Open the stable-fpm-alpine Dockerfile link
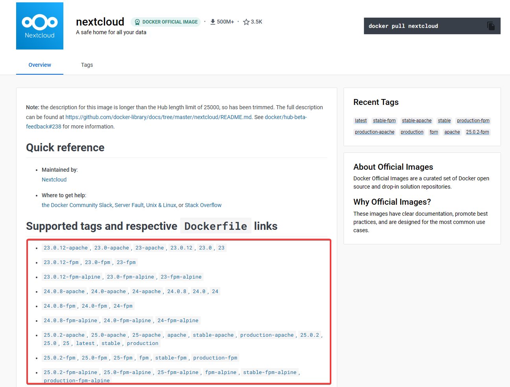The image size is (510, 387). (x=270, y=372)
